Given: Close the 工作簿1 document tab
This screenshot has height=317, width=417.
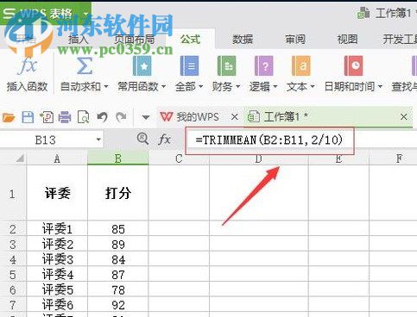Looking at the screenshot, I should tap(404, 117).
